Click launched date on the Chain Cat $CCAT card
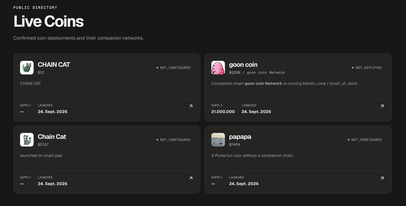The height and width of the screenshot is (206, 406). click(52, 184)
